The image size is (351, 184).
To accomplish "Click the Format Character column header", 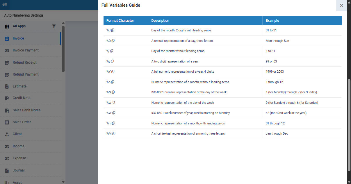I will tap(120, 21).
